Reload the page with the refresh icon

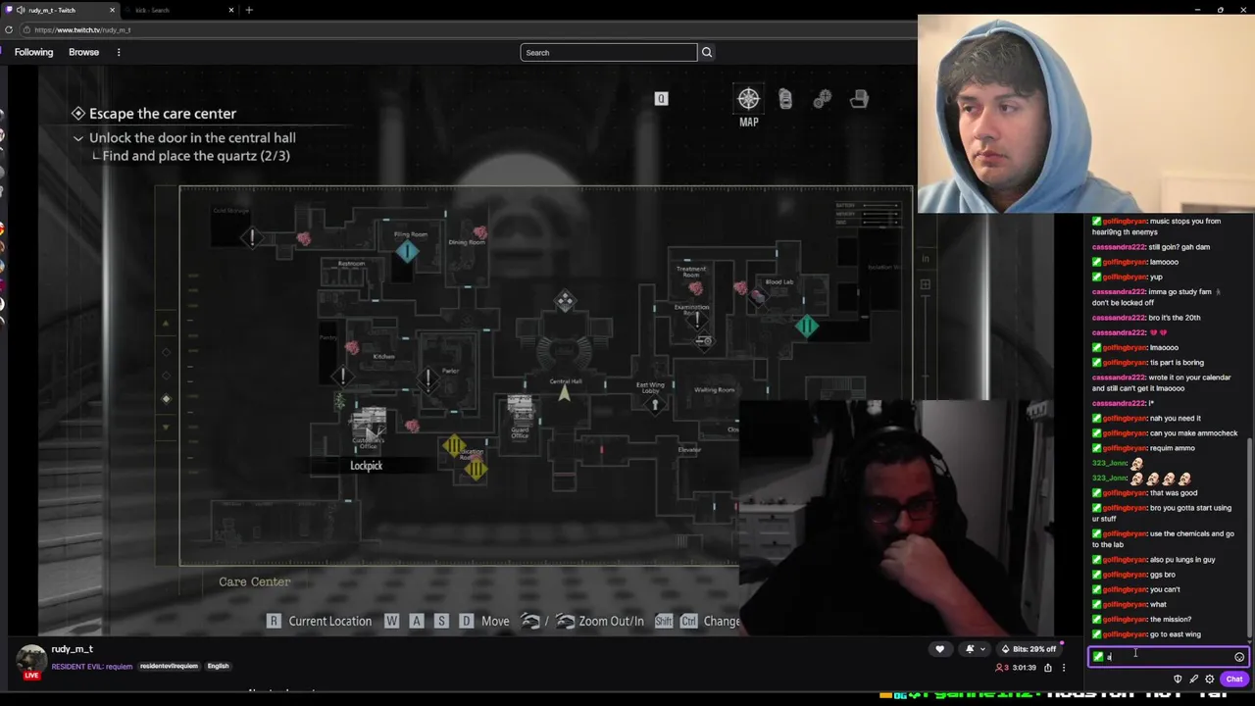(x=9, y=29)
